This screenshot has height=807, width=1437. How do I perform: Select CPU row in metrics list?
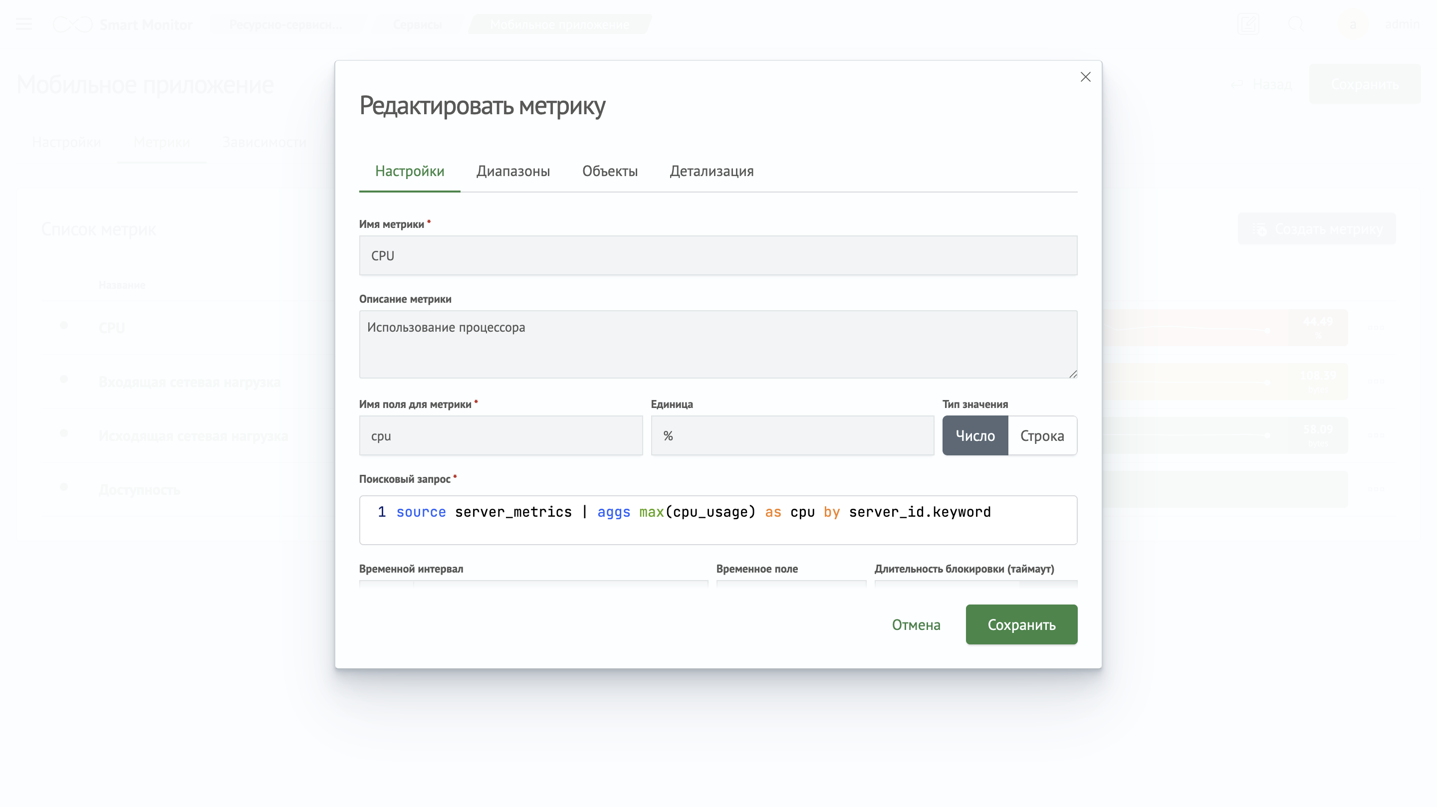112,328
